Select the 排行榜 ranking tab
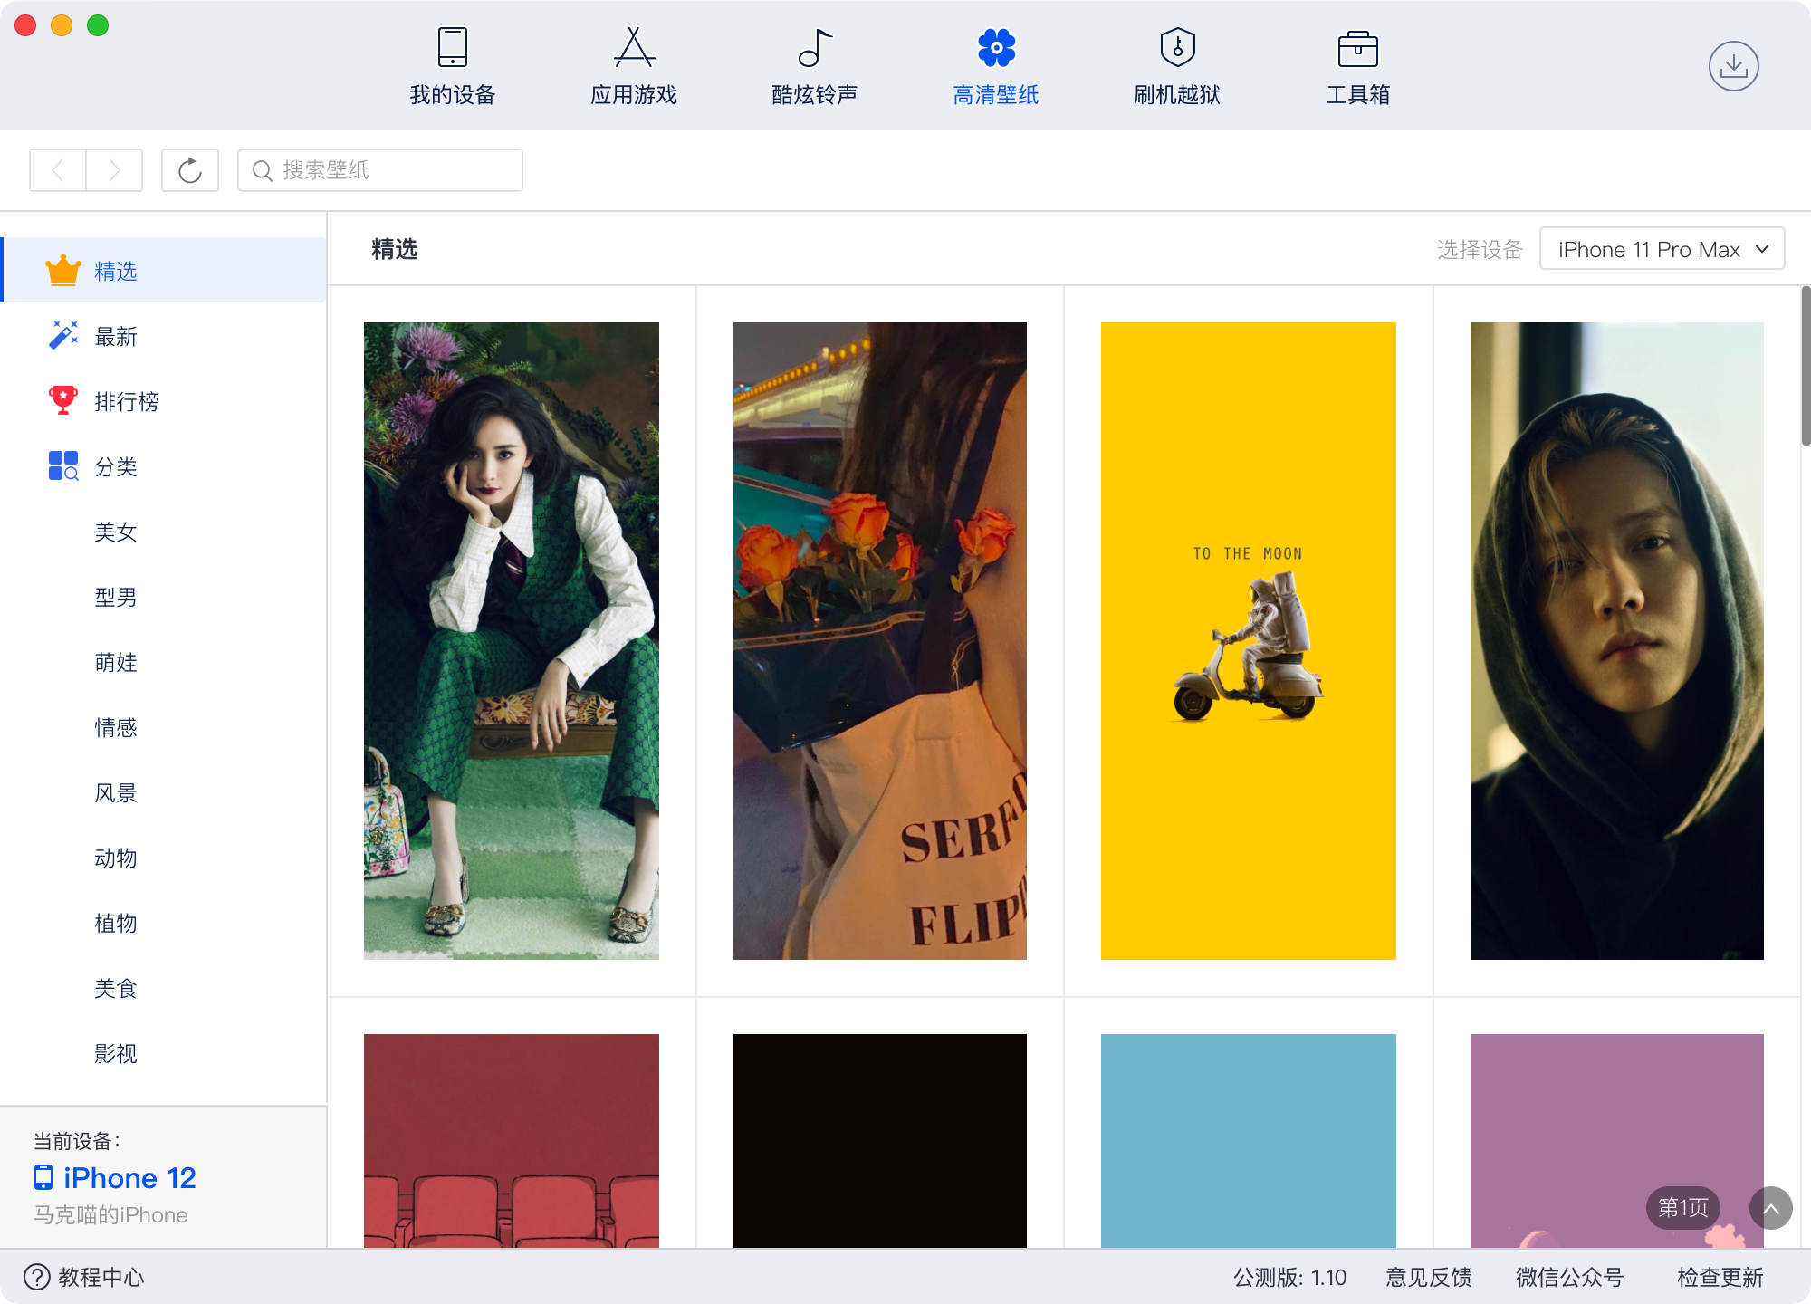Image resolution: width=1811 pixels, height=1304 pixels. point(126,402)
